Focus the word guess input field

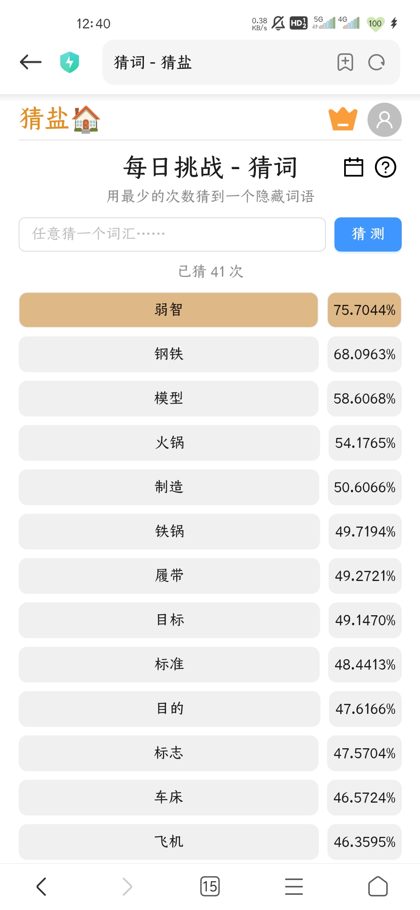[172, 234]
